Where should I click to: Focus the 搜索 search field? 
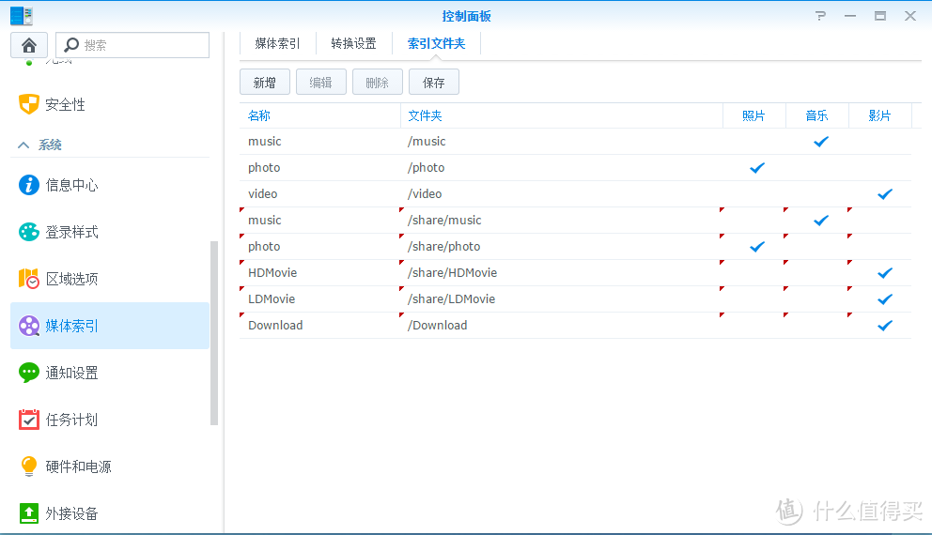132,45
